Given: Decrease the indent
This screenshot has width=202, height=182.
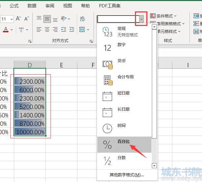Looking at the screenshot, I should 64,30.
